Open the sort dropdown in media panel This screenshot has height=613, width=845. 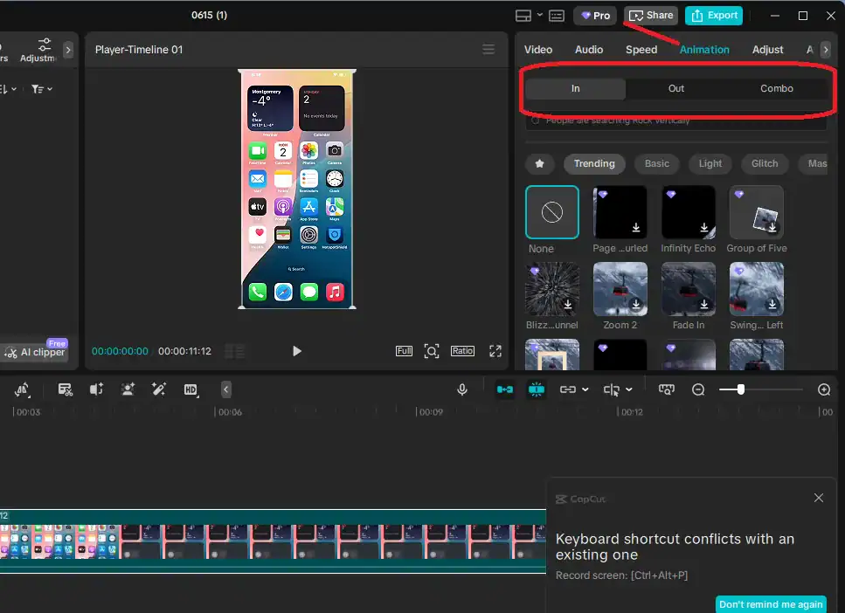coord(9,89)
